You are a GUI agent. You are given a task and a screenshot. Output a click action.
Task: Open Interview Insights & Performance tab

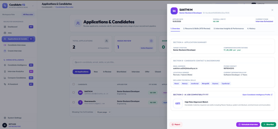tap(229, 29)
